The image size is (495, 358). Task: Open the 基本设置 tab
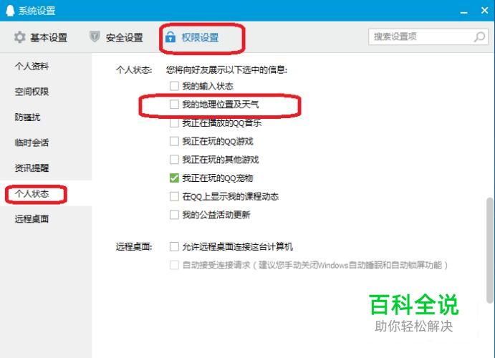point(41,37)
